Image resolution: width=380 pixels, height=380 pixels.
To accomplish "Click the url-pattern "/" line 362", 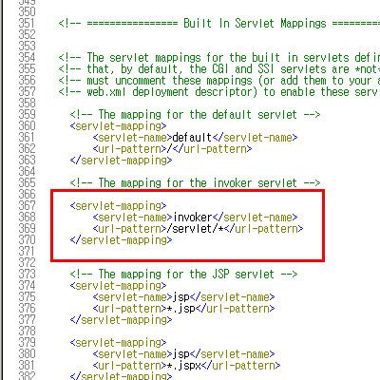I will coord(172,149).
